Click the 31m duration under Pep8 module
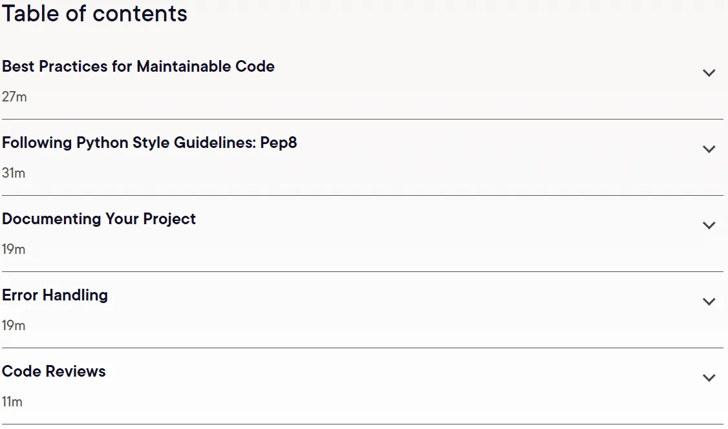Viewport: 728px width, 429px height. 14,173
